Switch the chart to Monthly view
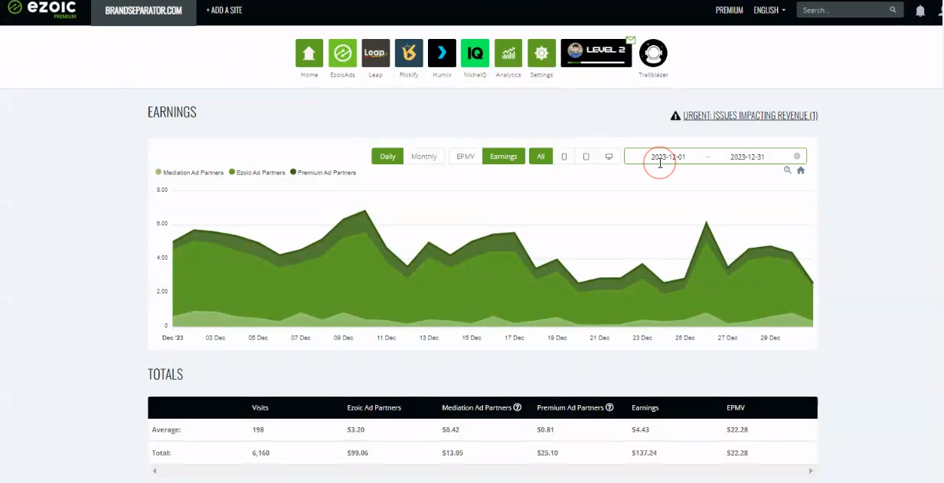This screenshot has width=944, height=483. click(x=424, y=157)
